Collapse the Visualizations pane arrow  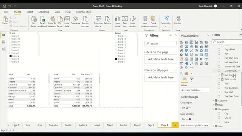click(x=208, y=36)
